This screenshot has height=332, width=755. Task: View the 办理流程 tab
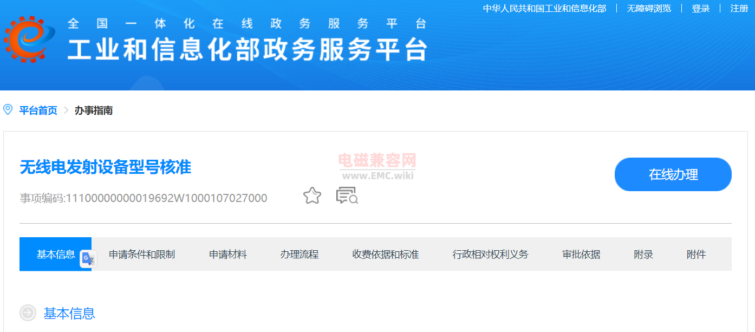point(300,254)
